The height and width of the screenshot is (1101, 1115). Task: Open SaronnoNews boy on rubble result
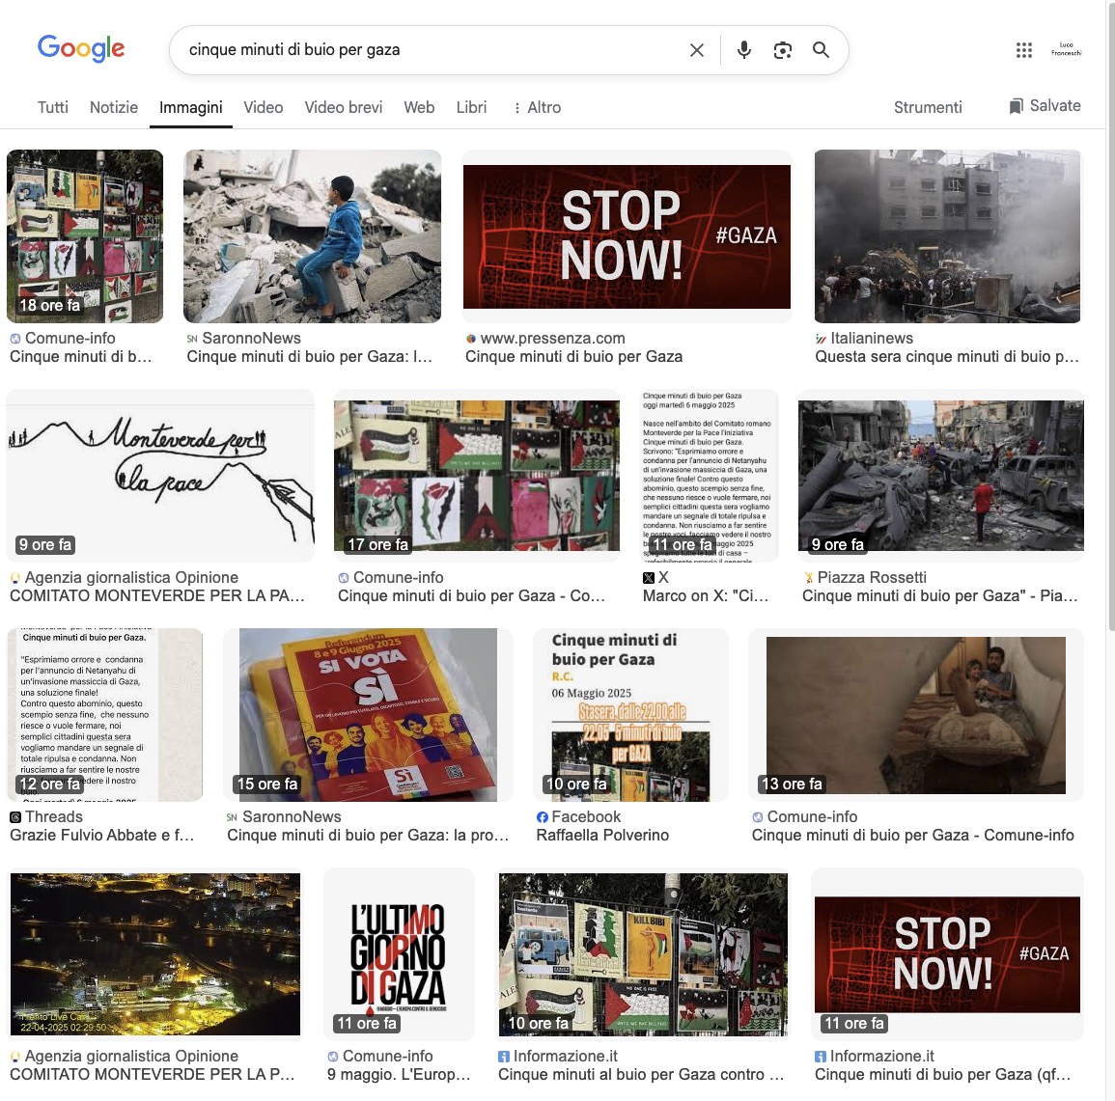pos(312,236)
